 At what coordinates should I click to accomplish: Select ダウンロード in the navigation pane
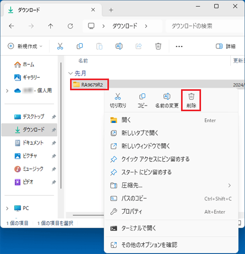[x=30, y=130]
